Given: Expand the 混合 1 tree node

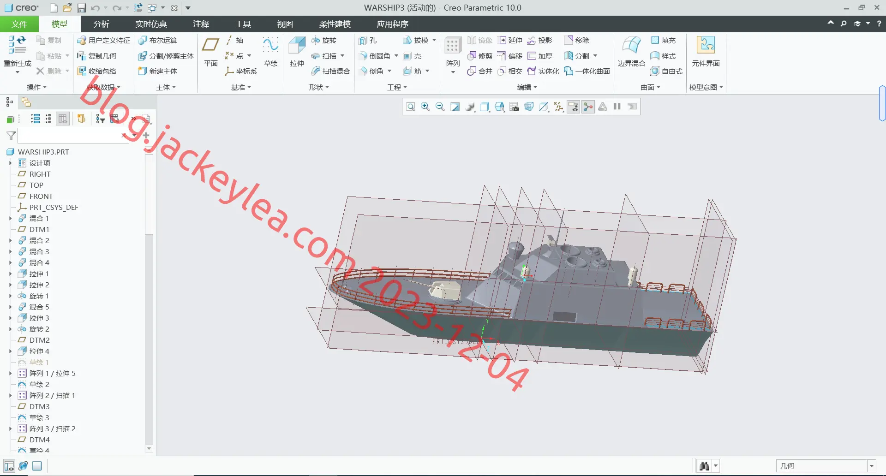Looking at the screenshot, I should tap(10, 218).
